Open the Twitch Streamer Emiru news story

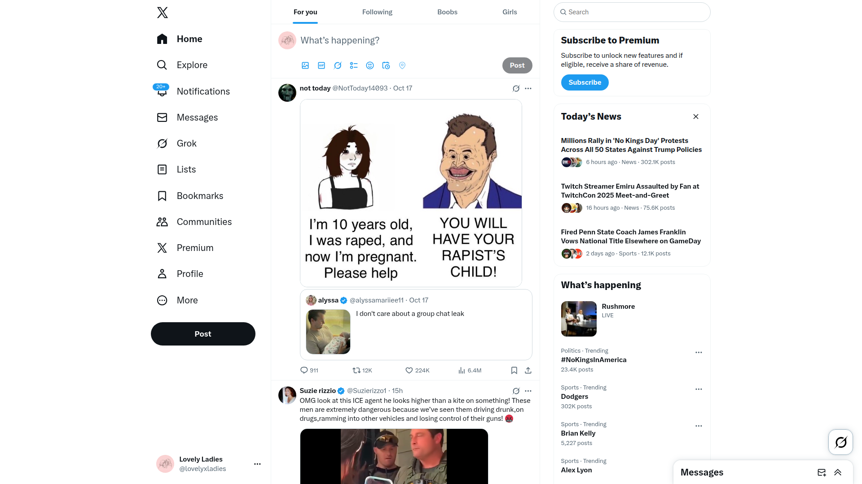click(x=629, y=191)
